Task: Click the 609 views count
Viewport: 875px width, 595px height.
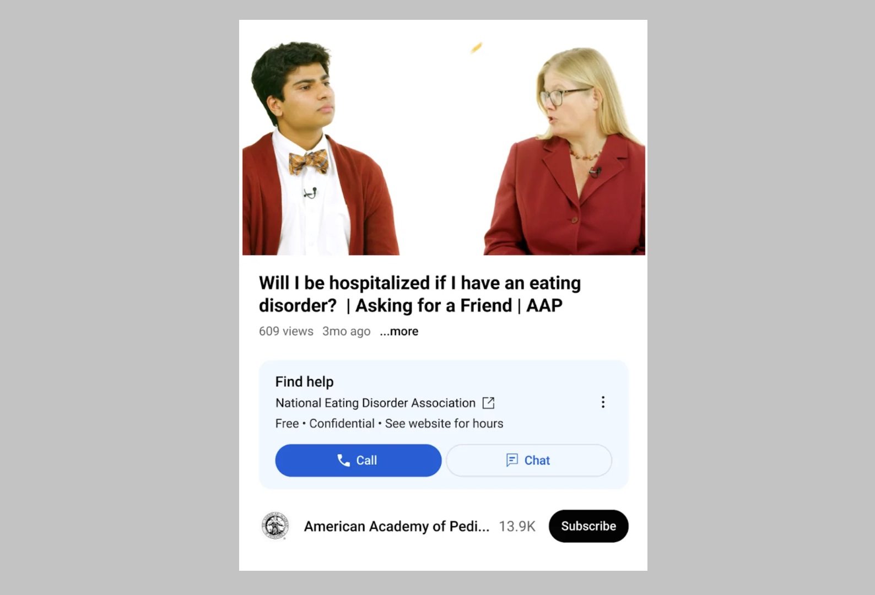Action: coord(286,331)
